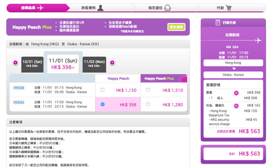
Task: Click the 去程合計票價 HK$ 563 subtotal
Action: (x=239, y=131)
